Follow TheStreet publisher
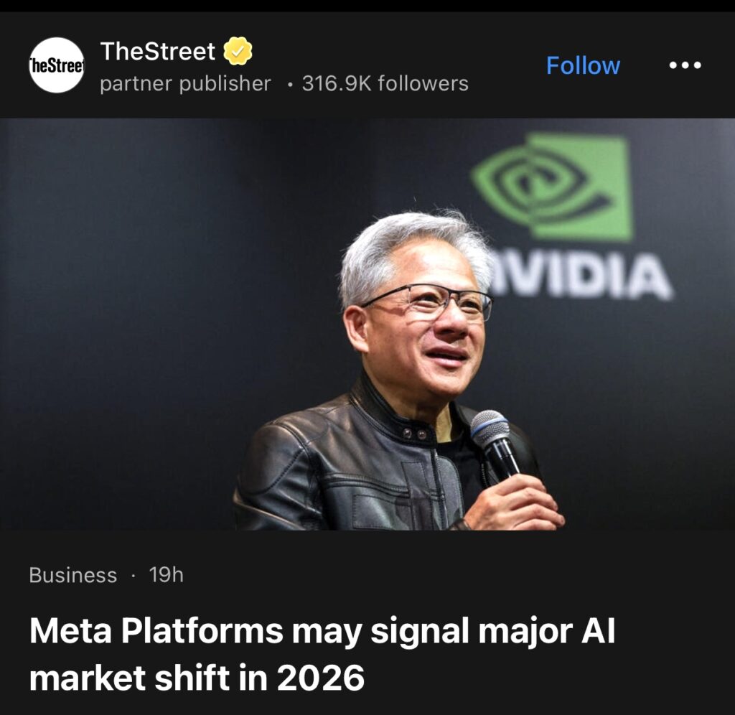Screen dimensions: 735x715 tap(583, 65)
